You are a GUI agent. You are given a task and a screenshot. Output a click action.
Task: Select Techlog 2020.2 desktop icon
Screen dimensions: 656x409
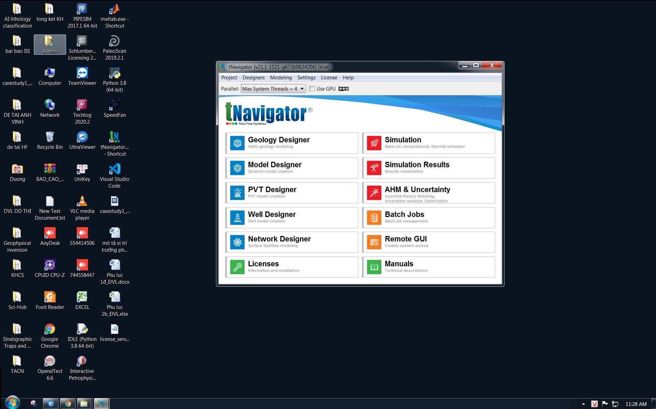click(82, 112)
